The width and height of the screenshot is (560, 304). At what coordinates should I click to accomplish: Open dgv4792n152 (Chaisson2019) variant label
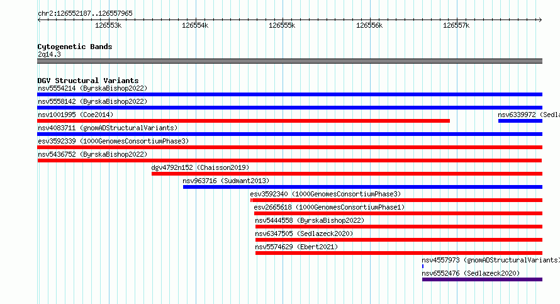point(200,167)
